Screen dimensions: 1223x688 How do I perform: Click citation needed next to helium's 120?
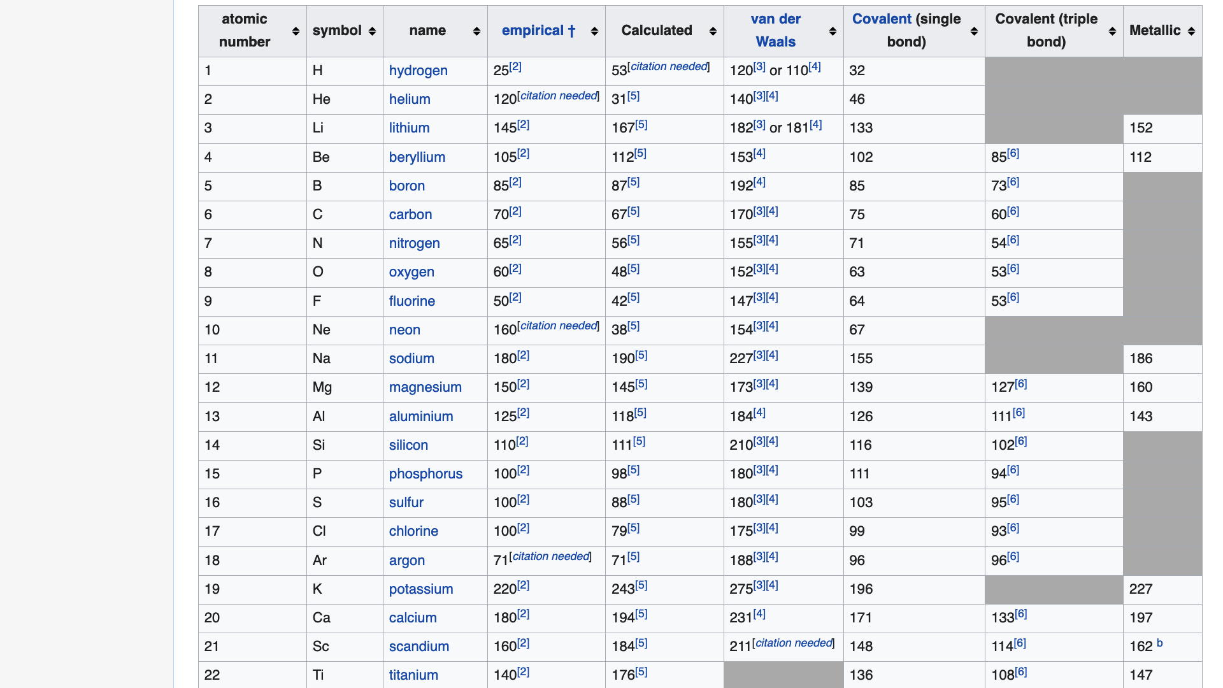coord(559,96)
